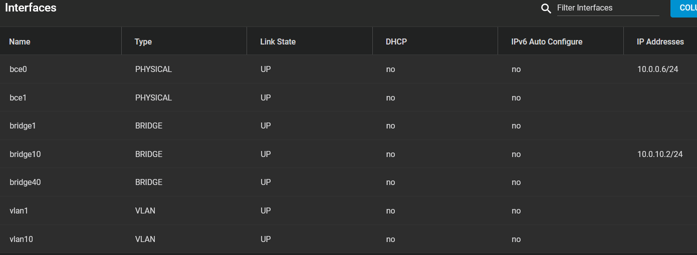Sort by the Type column header

click(x=143, y=41)
